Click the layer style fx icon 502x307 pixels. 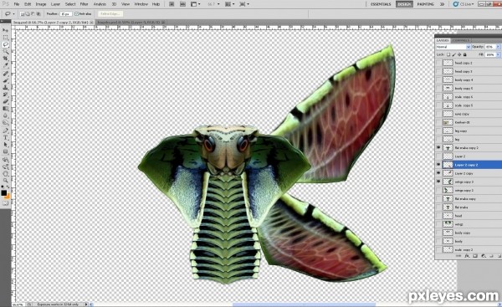(467, 256)
